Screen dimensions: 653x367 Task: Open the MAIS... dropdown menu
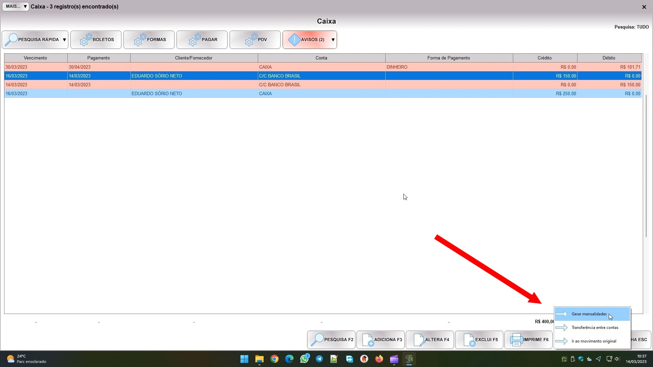tap(16, 6)
